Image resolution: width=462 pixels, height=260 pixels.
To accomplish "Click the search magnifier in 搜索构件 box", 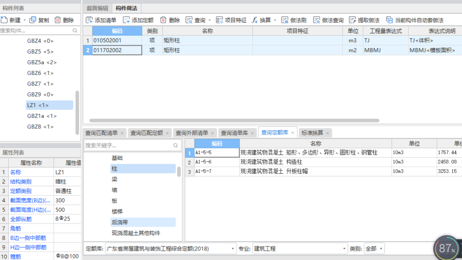I will 75,30.
